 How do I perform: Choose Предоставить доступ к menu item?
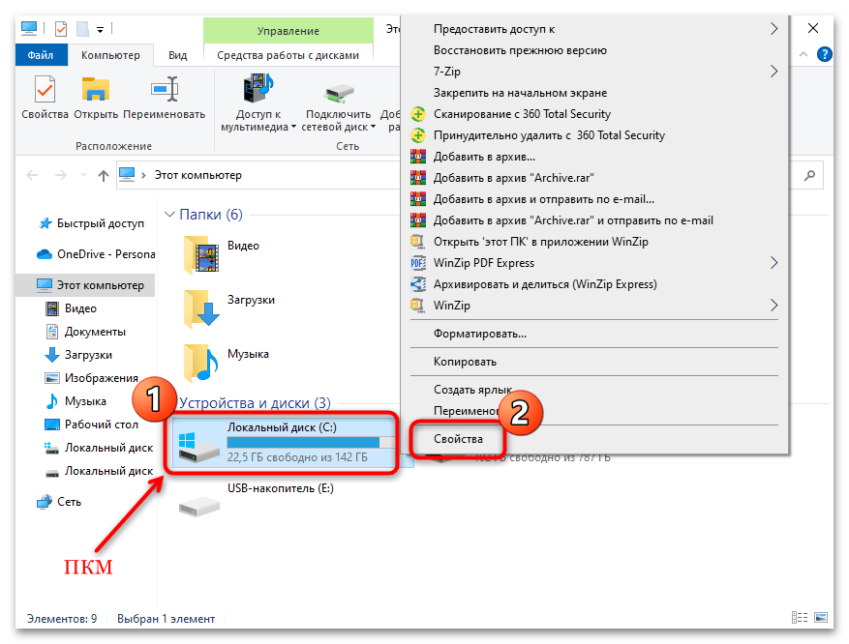[x=594, y=29]
